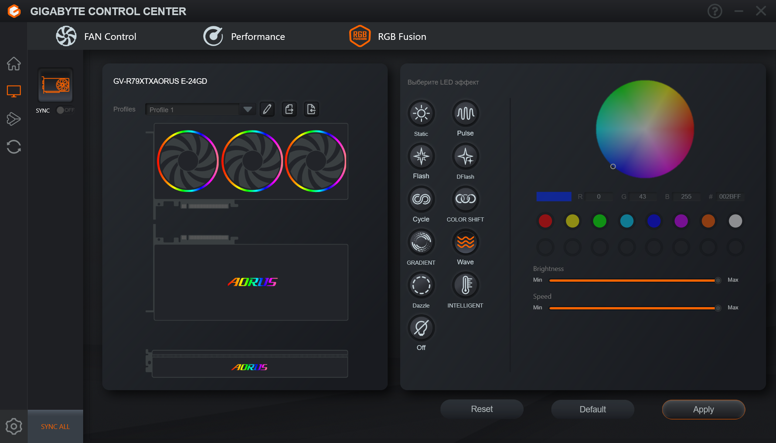Open settings gear in sidebar
776x443 pixels.
pyautogui.click(x=14, y=426)
